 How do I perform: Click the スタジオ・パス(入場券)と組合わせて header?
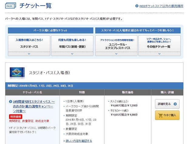[x=138, y=30]
